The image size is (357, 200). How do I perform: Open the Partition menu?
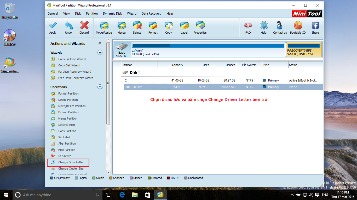click(92, 14)
